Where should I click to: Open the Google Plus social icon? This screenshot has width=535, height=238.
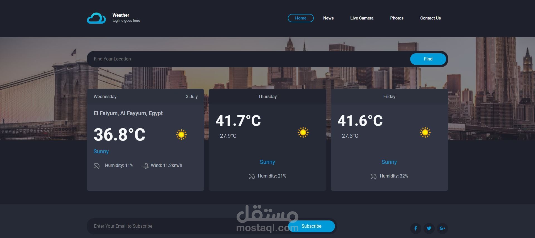pyautogui.click(x=442, y=228)
